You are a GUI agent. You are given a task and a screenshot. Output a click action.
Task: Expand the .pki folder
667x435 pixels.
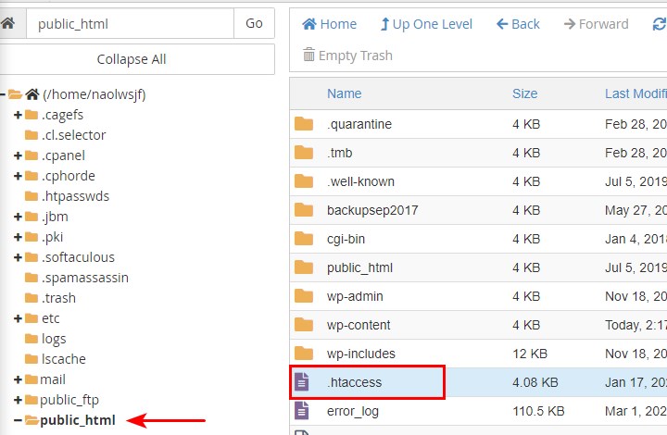[18, 237]
